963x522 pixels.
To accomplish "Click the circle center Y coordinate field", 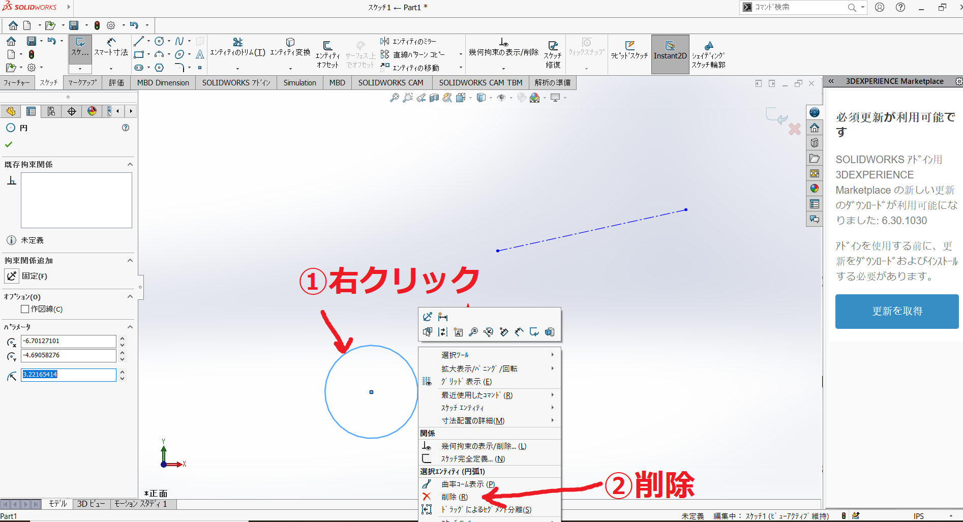I will [x=69, y=355].
